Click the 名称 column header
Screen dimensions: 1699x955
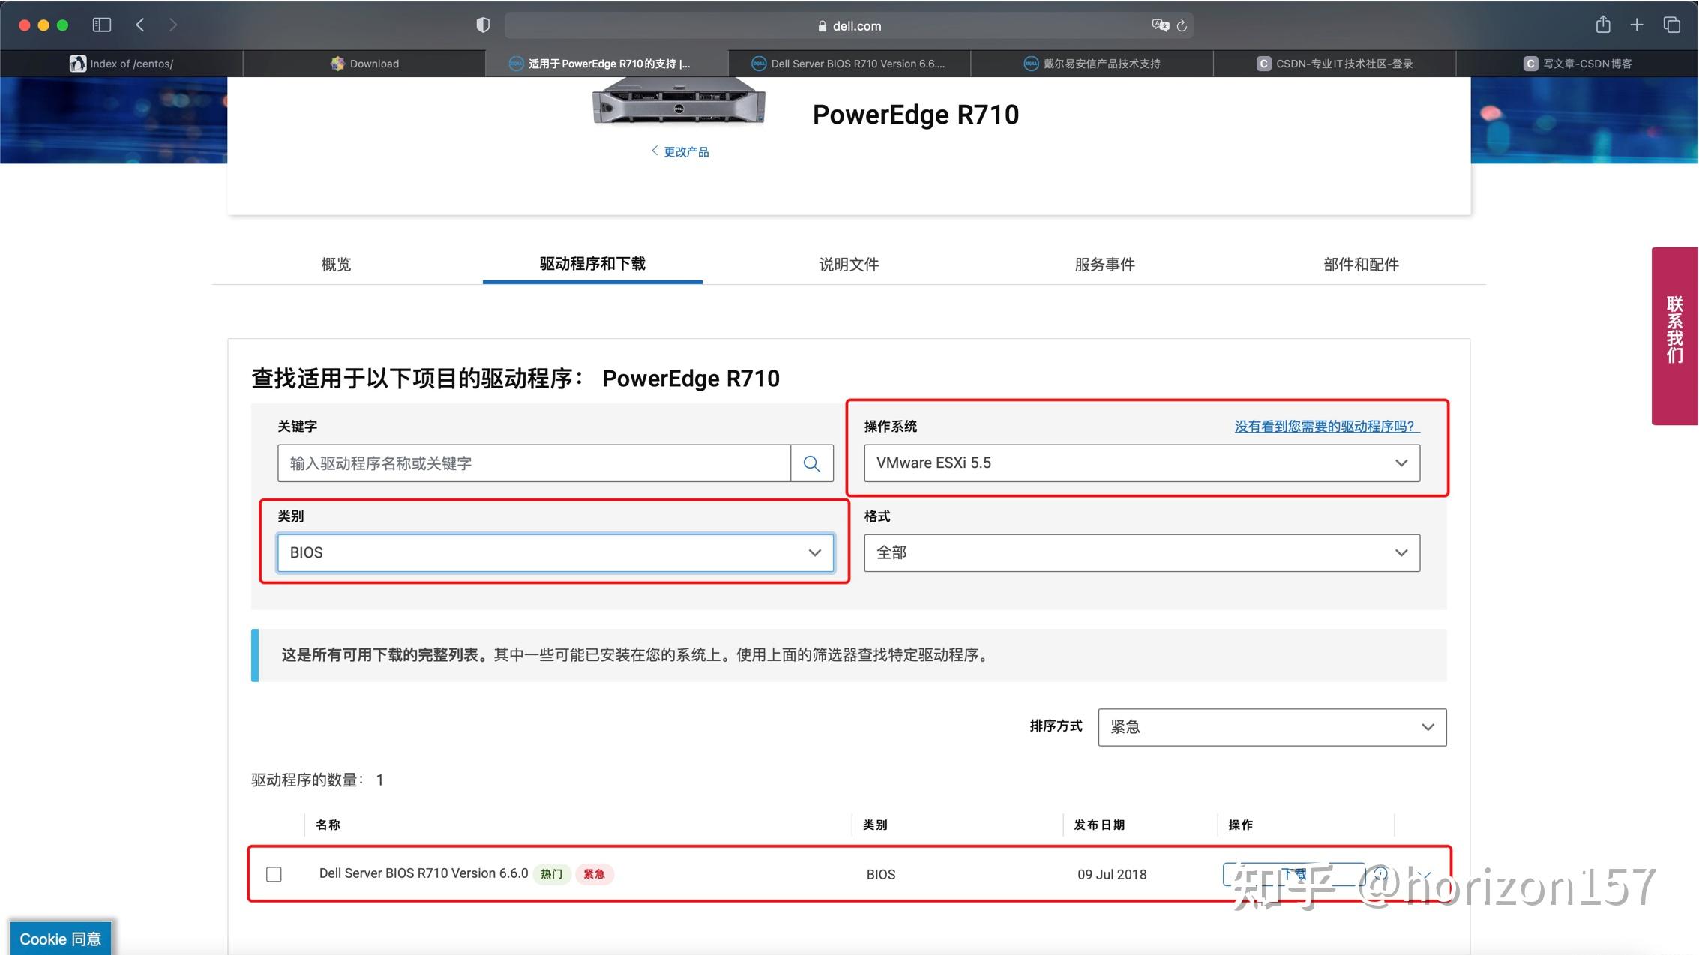tap(328, 825)
